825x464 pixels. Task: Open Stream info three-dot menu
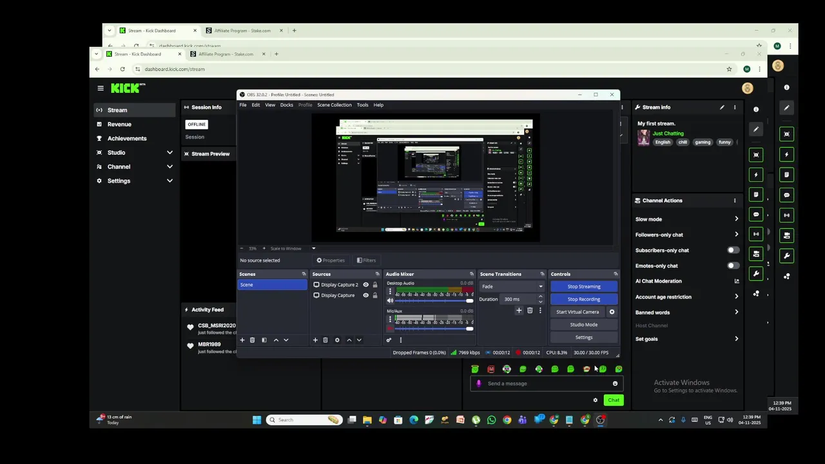click(x=734, y=108)
